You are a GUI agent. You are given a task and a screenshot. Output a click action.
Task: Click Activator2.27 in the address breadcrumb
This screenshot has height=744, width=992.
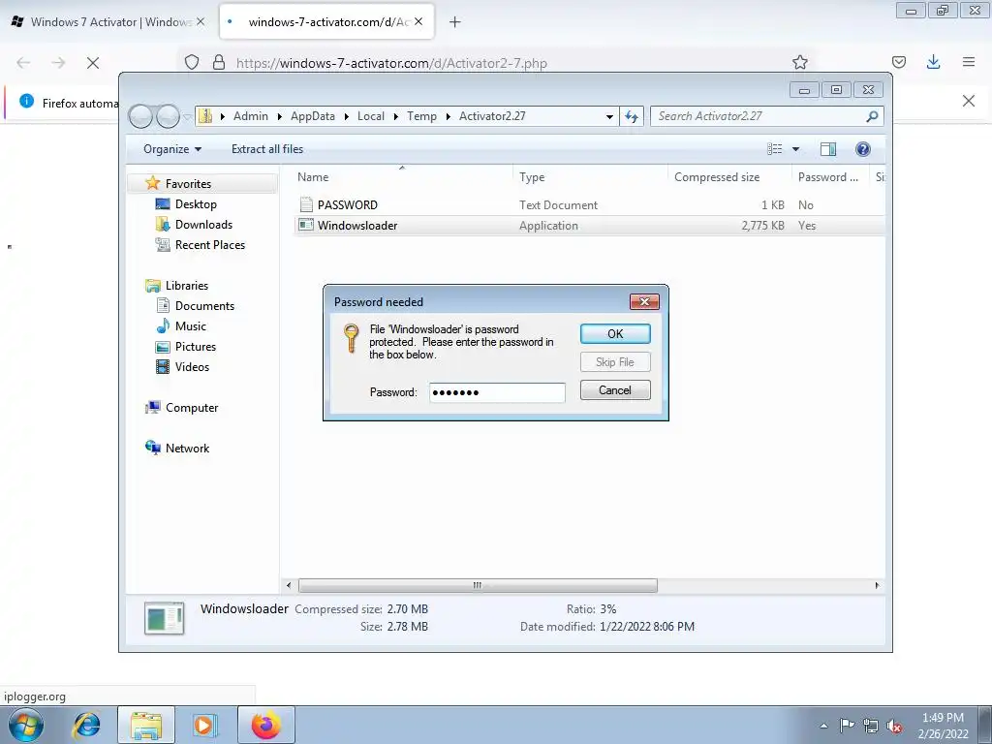[x=492, y=116]
